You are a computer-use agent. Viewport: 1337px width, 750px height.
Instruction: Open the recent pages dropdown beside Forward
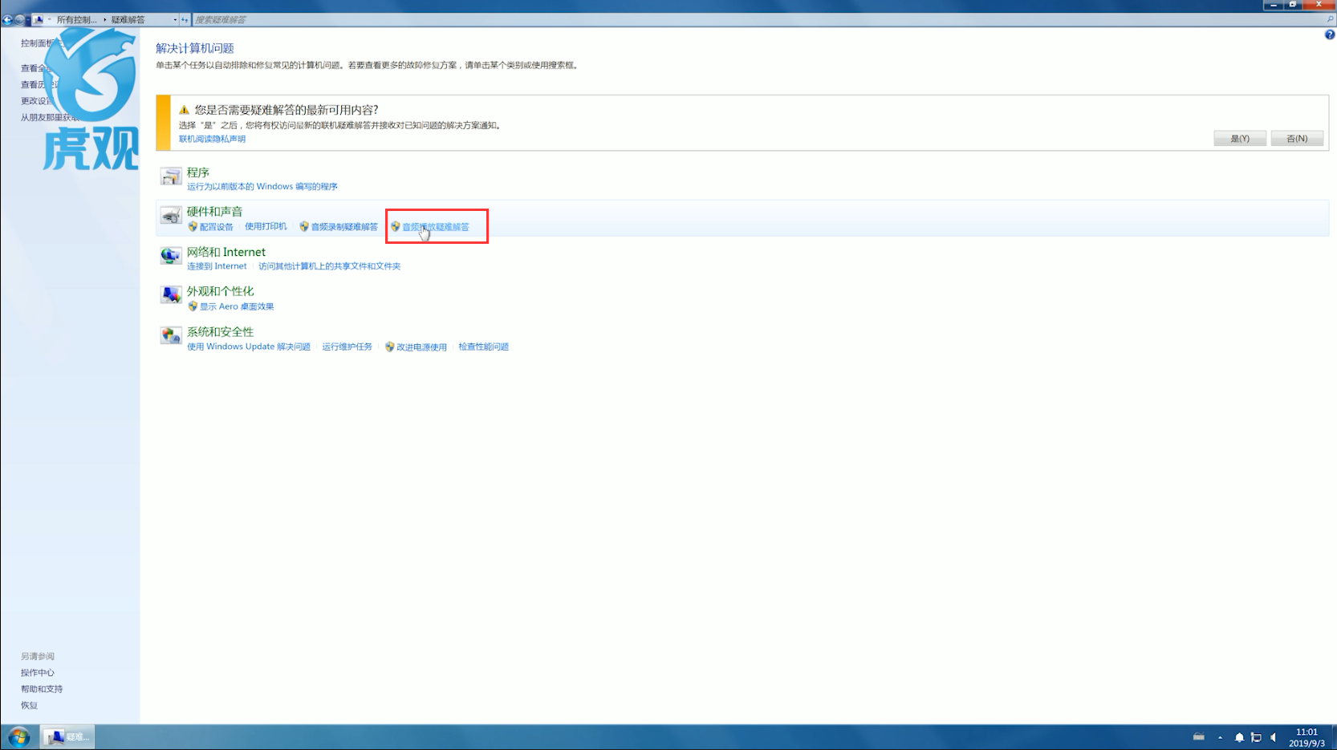27,20
